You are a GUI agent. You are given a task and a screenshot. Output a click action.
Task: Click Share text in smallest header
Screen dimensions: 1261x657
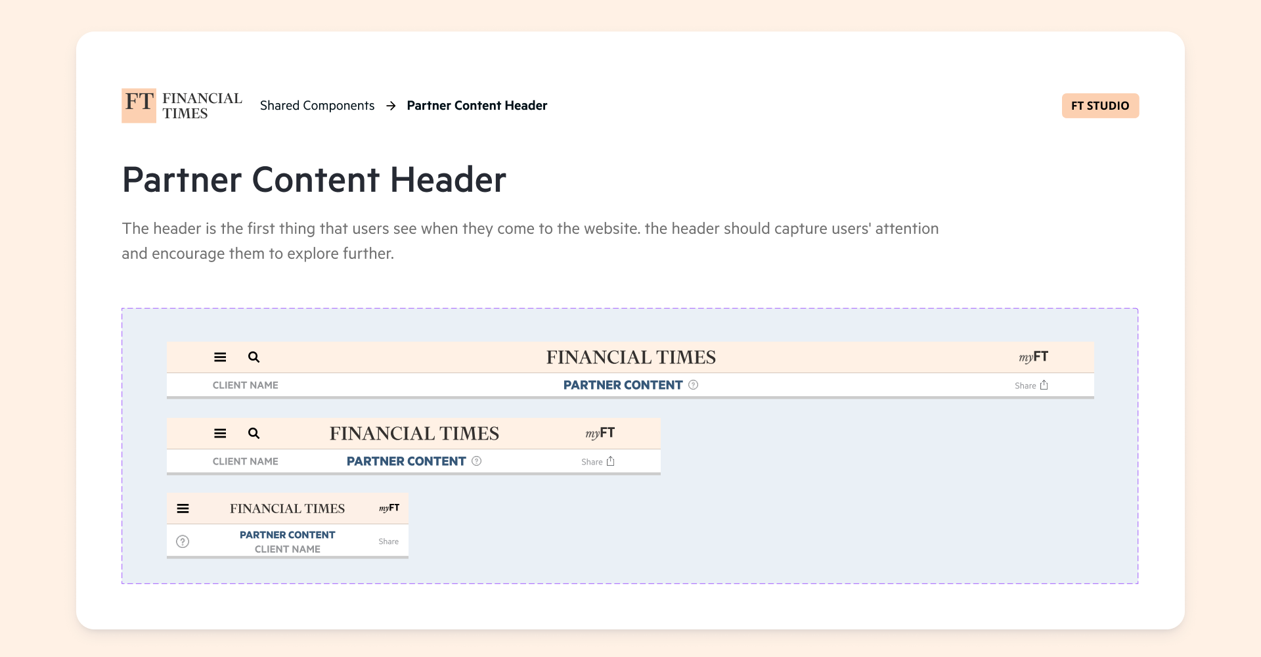tap(388, 541)
